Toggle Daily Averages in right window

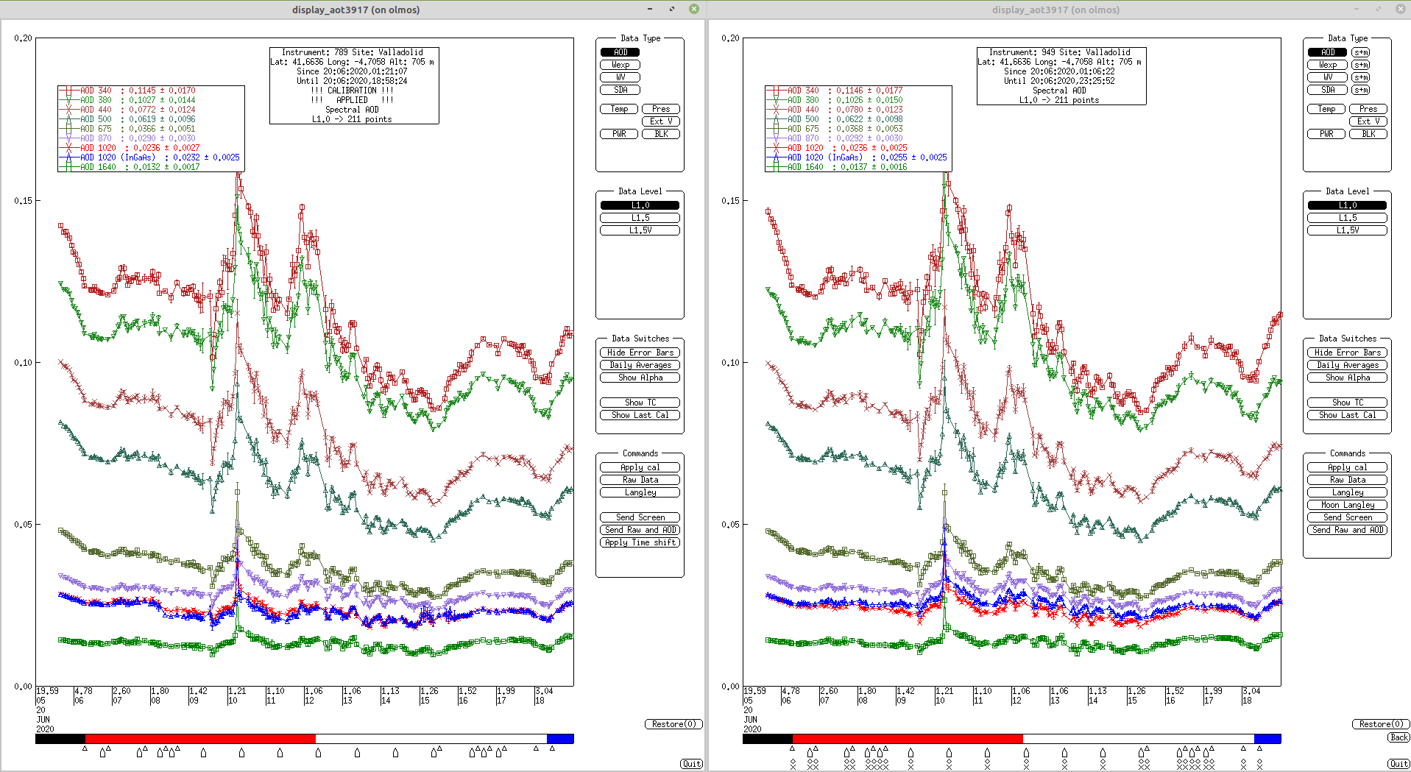[x=1347, y=365]
